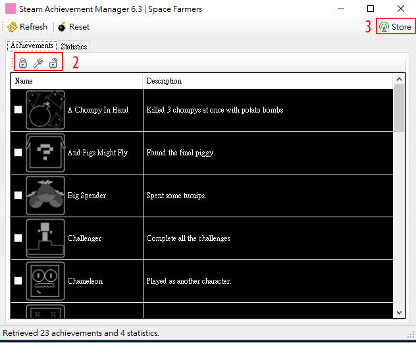Viewport: 416px width, 343px height.
Task: Click "Played as another character." description
Action: (189, 281)
